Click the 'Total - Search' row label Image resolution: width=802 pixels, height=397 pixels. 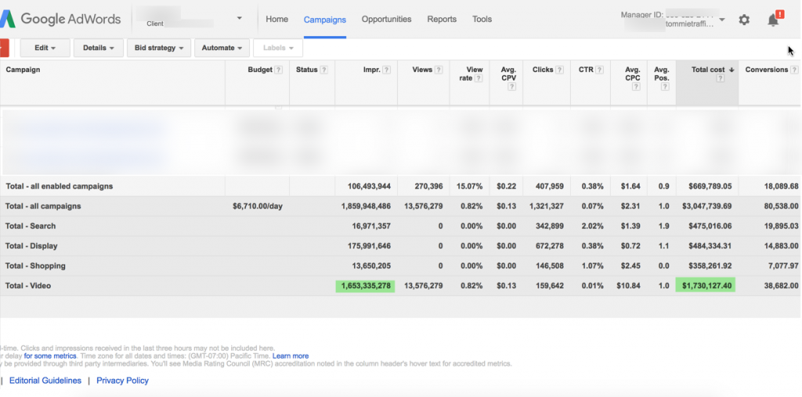[31, 226]
